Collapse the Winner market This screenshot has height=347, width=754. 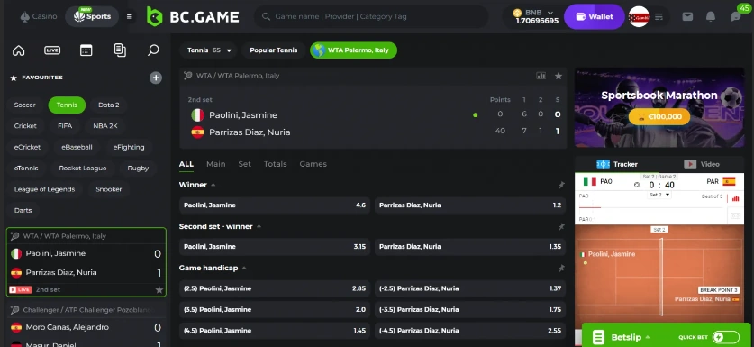(213, 185)
